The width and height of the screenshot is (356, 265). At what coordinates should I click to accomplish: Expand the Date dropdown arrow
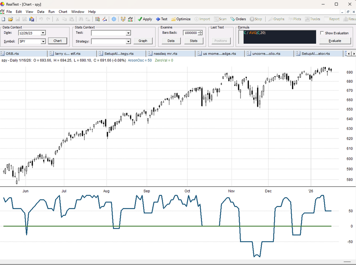(x=43, y=33)
